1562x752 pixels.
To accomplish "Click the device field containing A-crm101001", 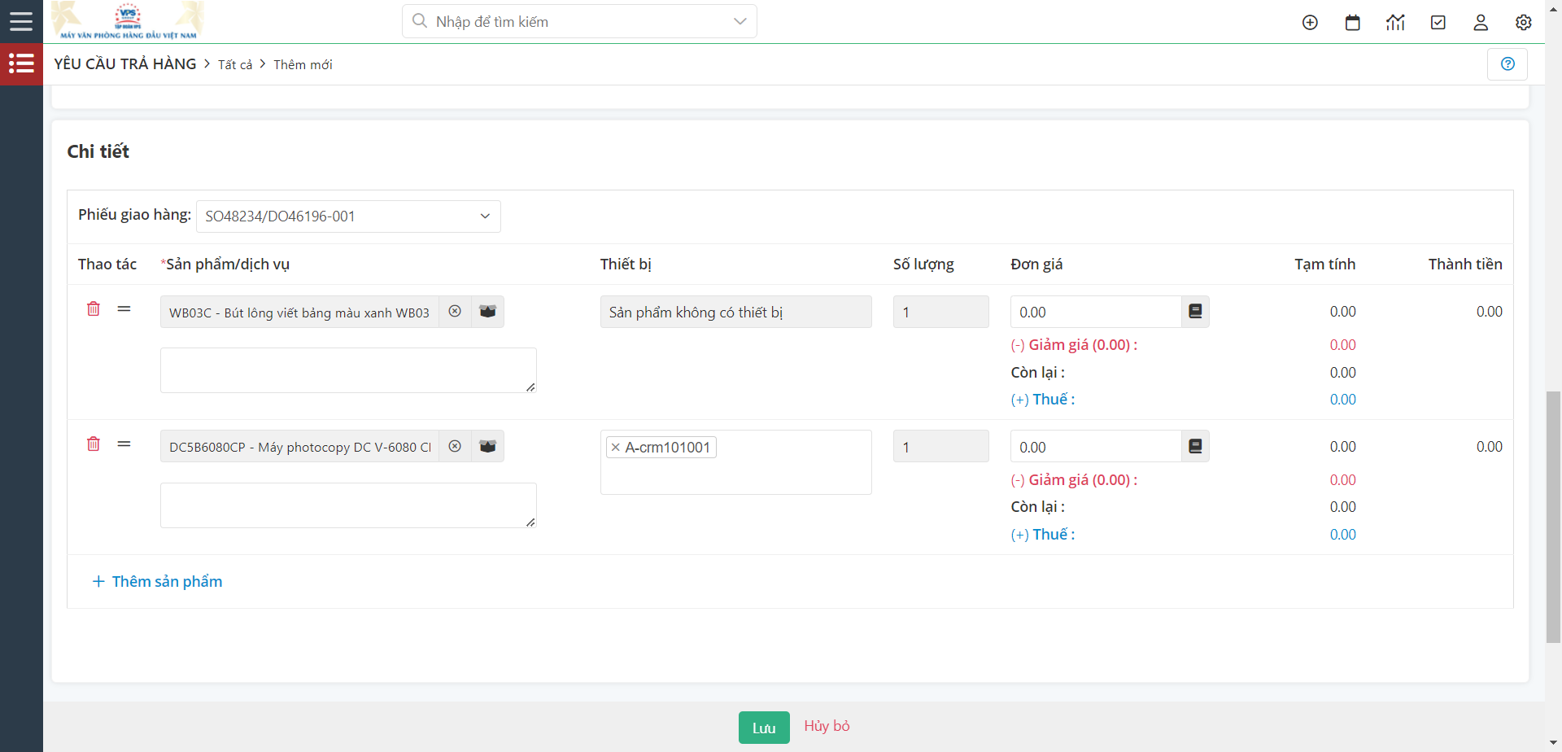I will point(736,462).
